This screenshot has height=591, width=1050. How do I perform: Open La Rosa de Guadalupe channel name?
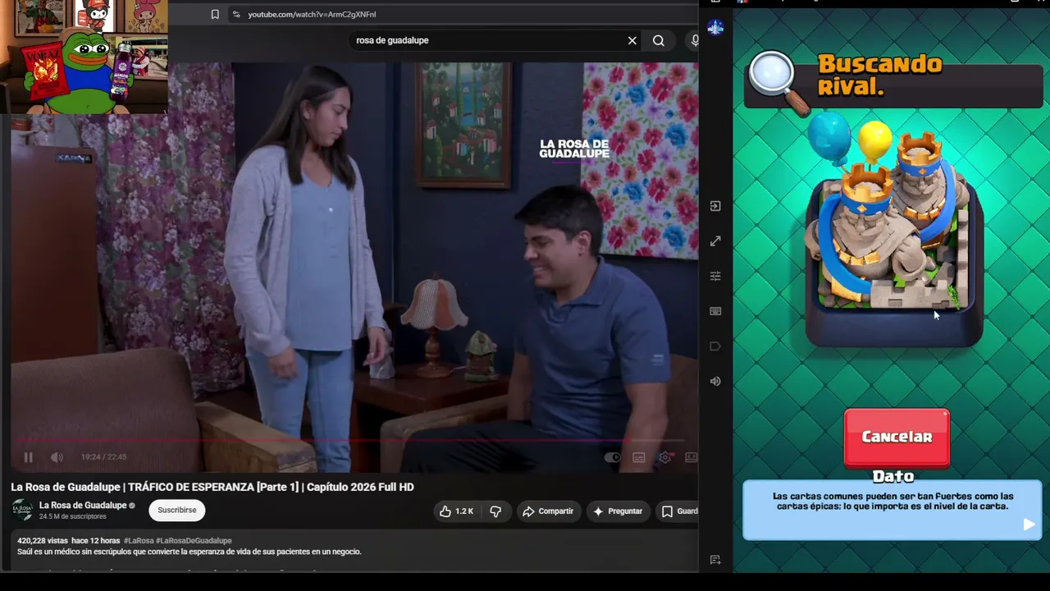coord(83,506)
